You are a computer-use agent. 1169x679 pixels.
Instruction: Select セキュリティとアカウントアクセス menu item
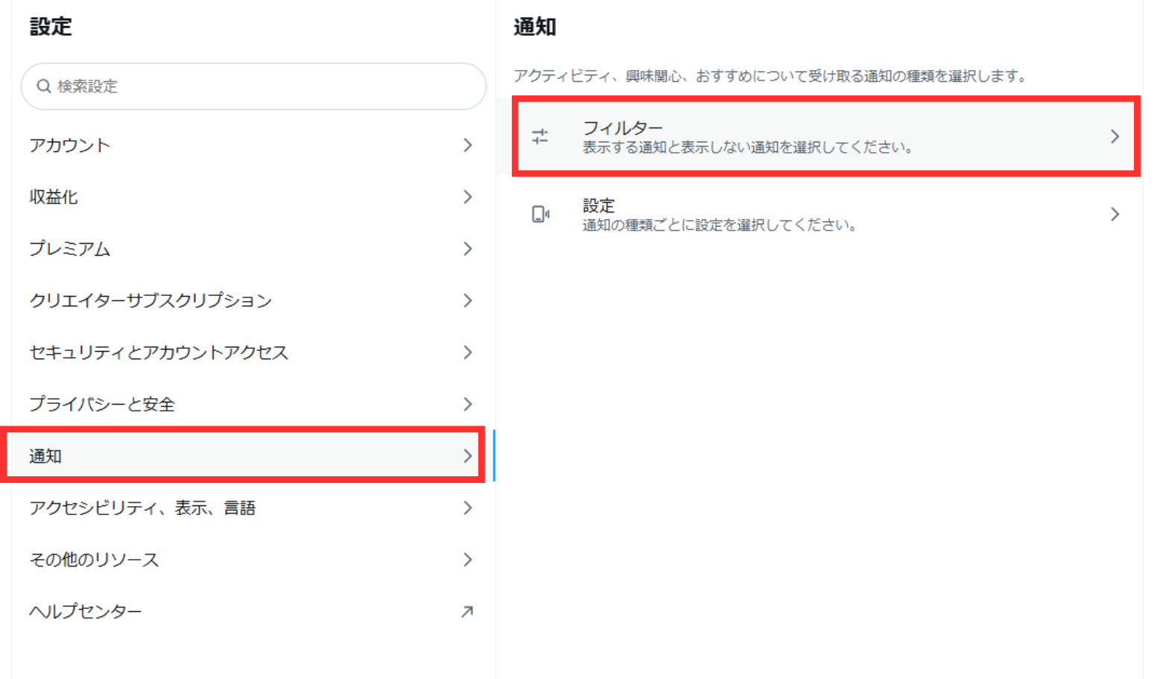[159, 353]
